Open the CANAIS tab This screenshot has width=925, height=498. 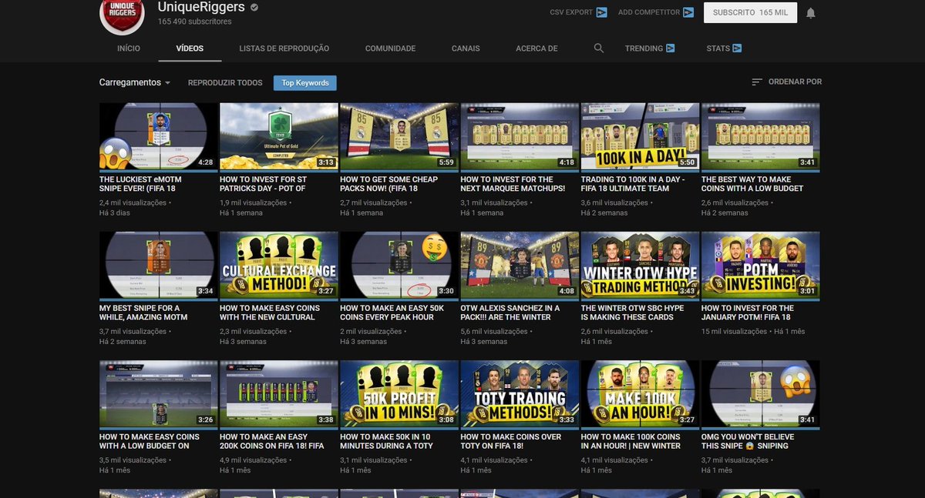click(466, 48)
